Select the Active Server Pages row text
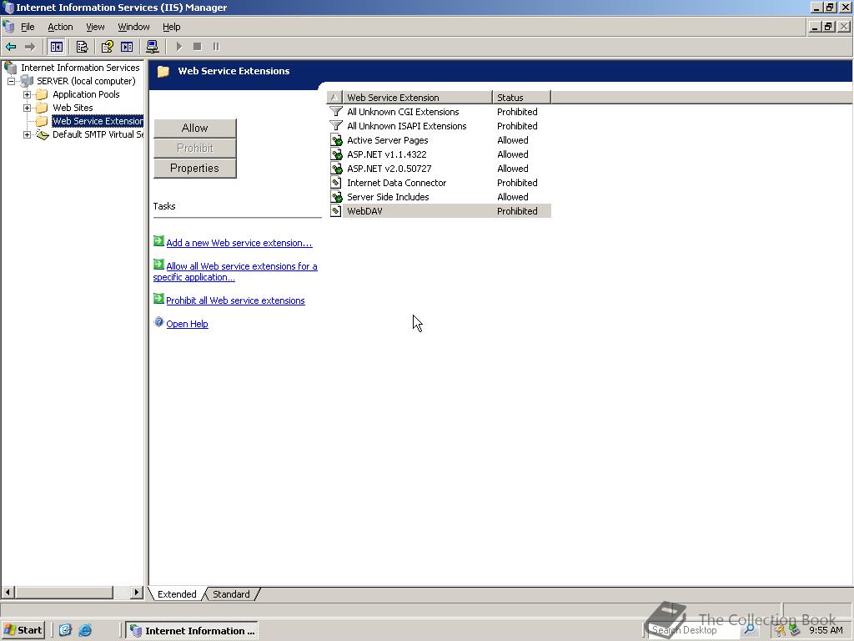 coord(387,140)
